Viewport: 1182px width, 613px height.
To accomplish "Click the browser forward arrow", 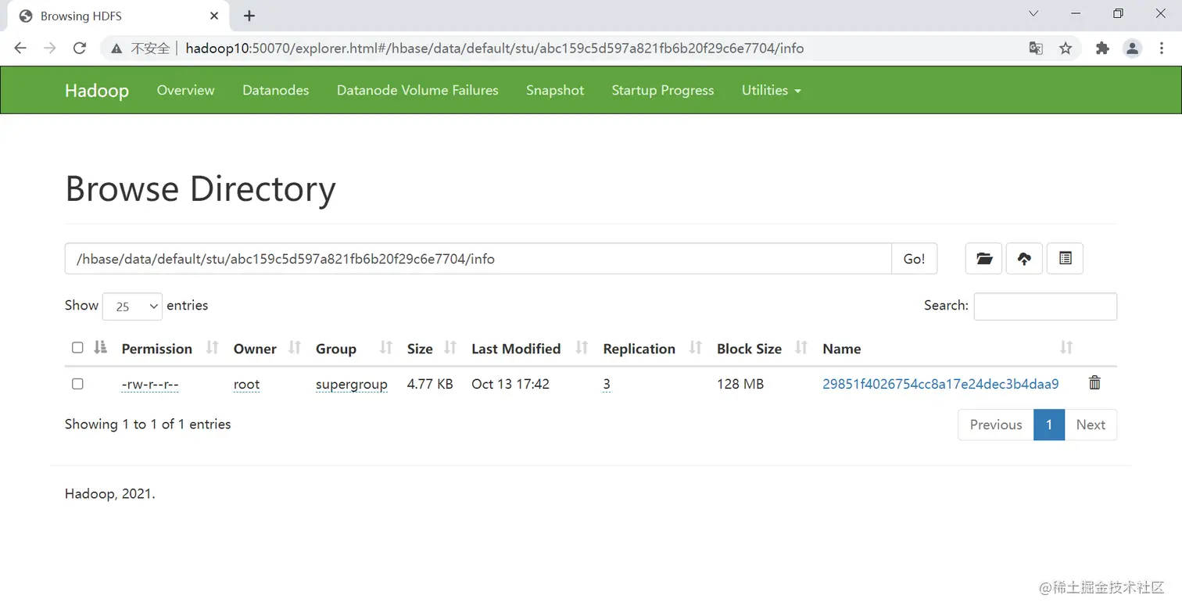I will click(50, 48).
